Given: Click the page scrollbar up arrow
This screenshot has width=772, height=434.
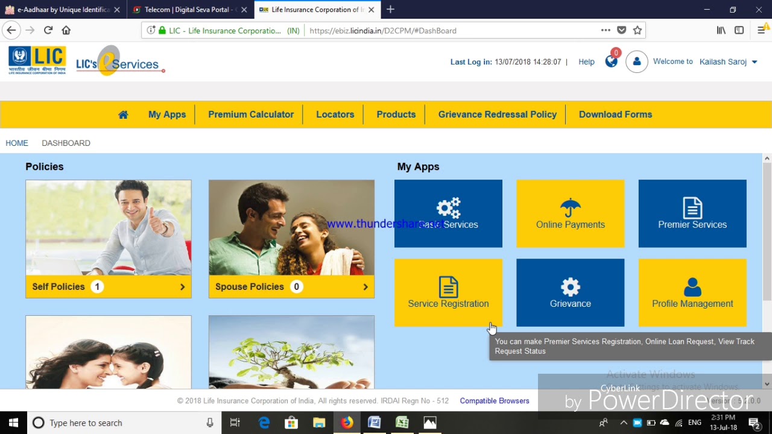Looking at the screenshot, I should [x=767, y=159].
